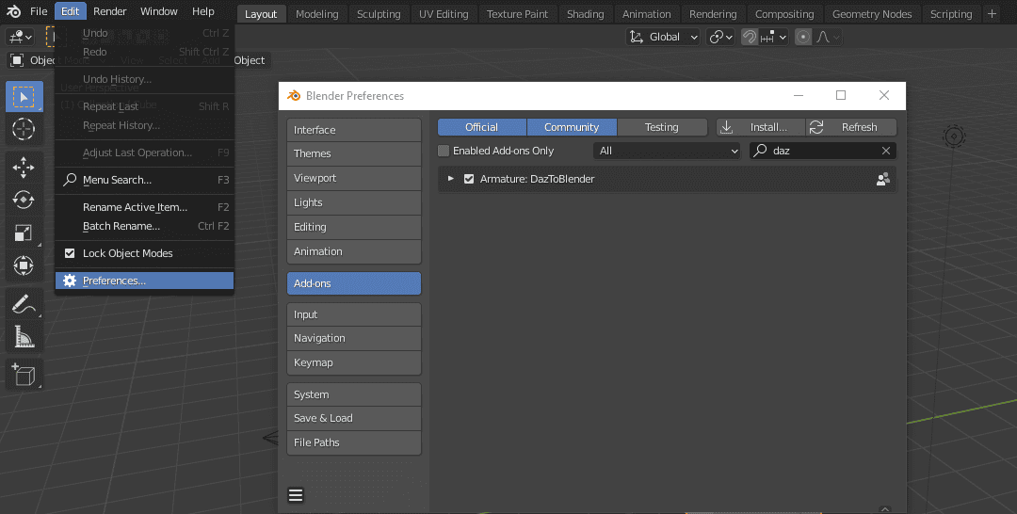Select the Select Box tool
The image size is (1017, 514).
[24, 97]
